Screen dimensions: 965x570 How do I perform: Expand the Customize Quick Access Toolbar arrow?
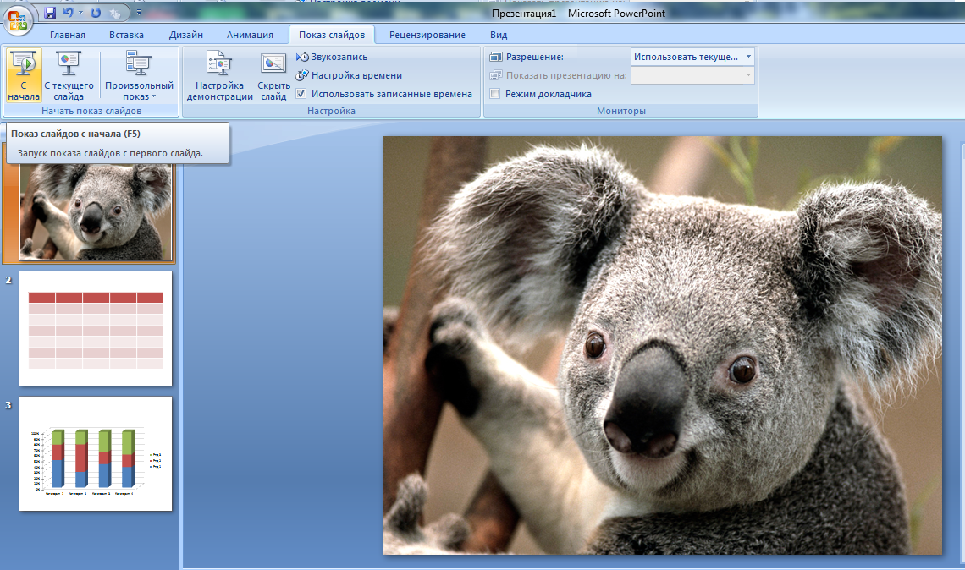coord(139,13)
